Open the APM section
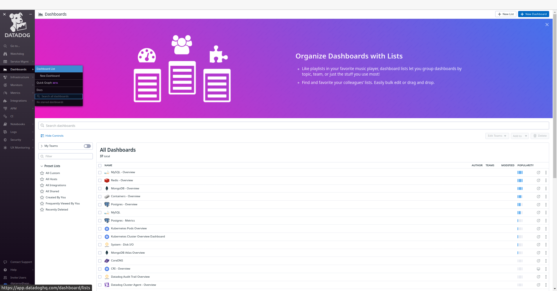The height and width of the screenshot is (291, 557). coord(13,108)
